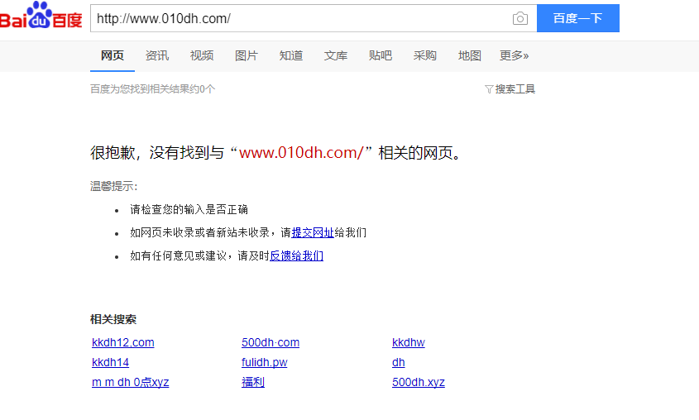Click the 反馈给我们 link

click(296, 255)
